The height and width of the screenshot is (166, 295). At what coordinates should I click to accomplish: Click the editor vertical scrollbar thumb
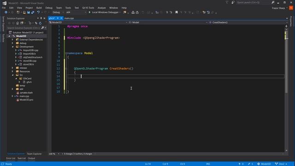pyautogui.click(x=286, y=61)
